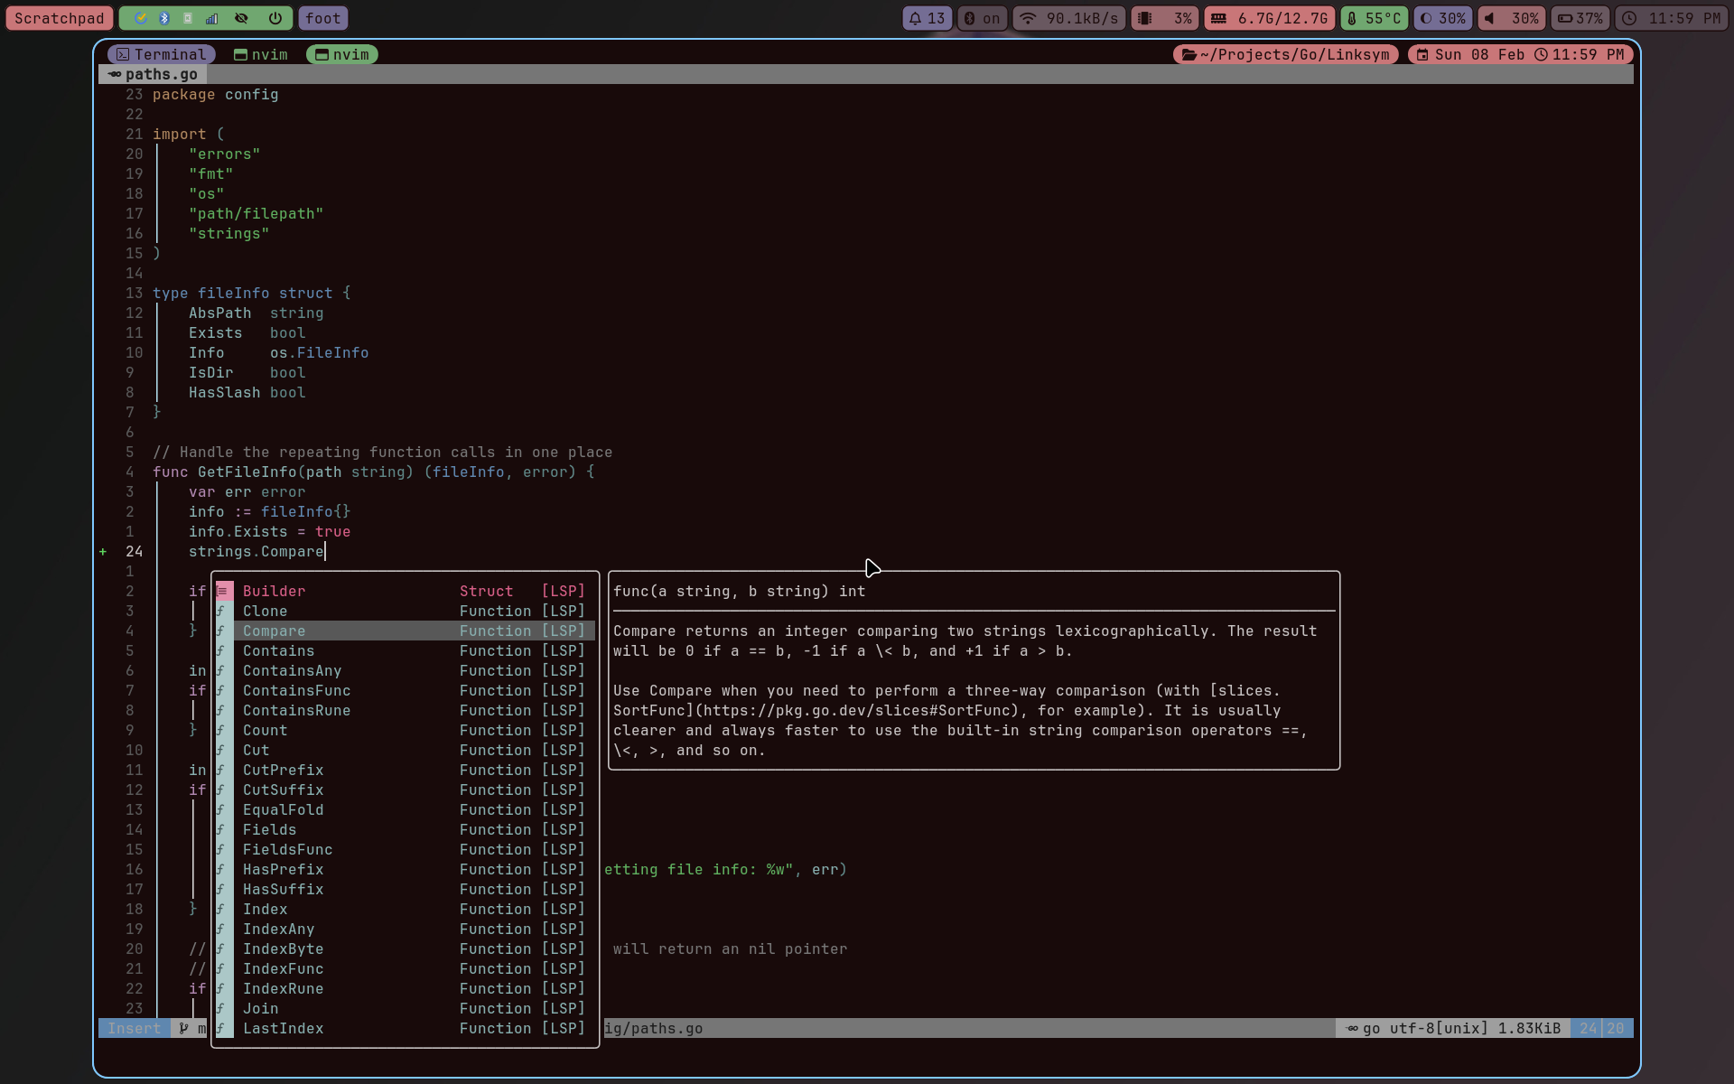Image resolution: width=1734 pixels, height=1084 pixels.
Task: Choose the highlighted Compare completion entry
Action: point(405,631)
